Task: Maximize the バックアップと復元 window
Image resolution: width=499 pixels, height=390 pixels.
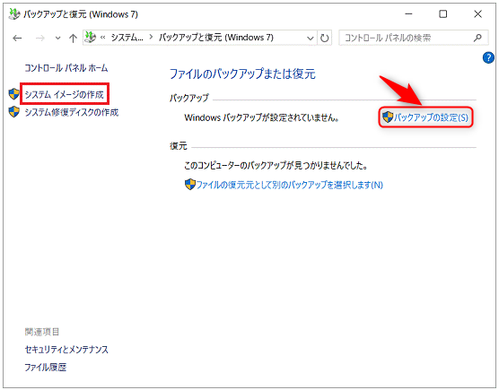Action: [x=443, y=14]
